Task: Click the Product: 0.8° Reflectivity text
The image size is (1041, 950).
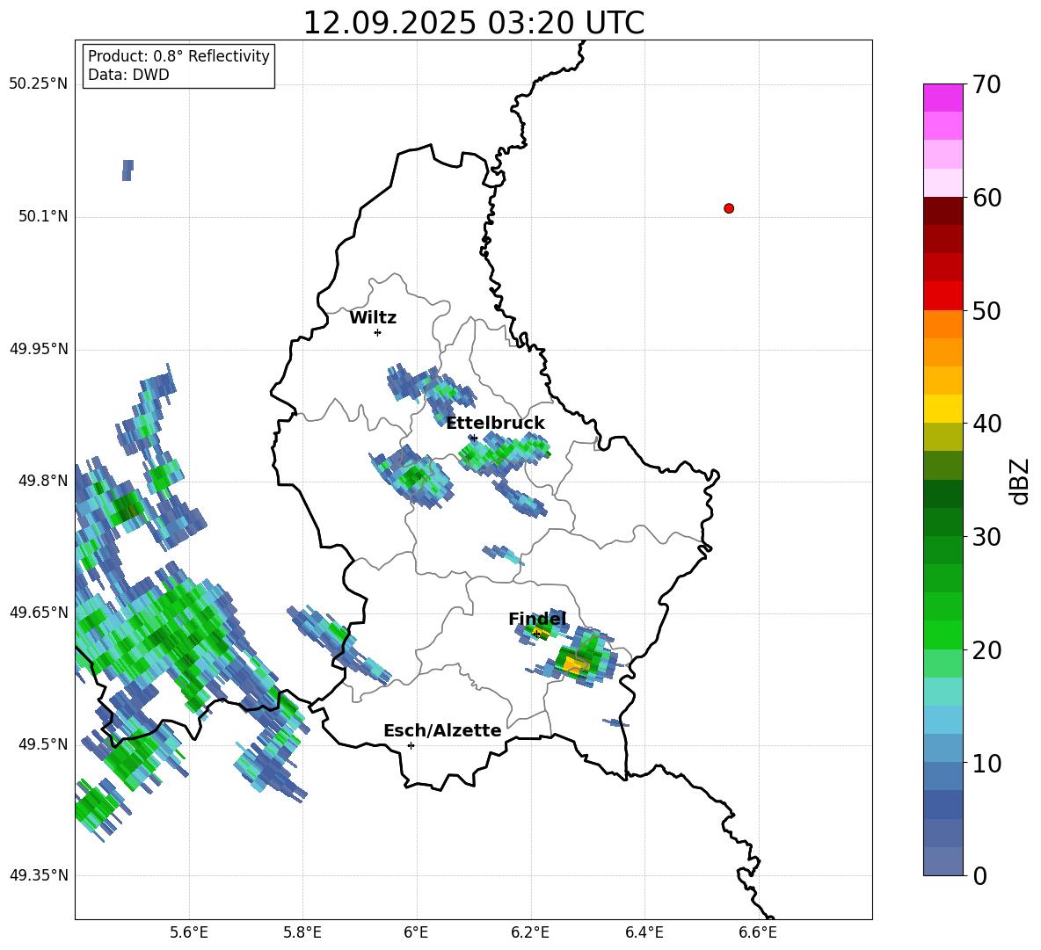Action: click(x=178, y=56)
